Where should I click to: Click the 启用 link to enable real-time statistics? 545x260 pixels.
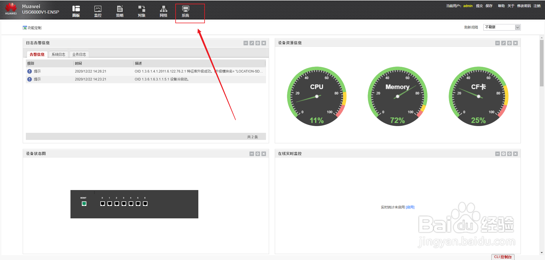pos(410,207)
